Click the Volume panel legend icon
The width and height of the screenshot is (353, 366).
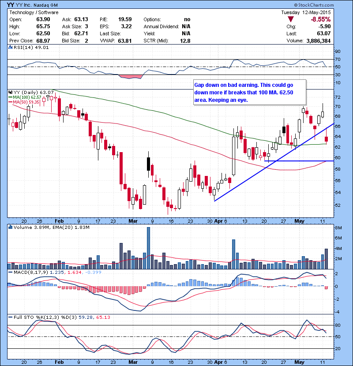point(9,228)
